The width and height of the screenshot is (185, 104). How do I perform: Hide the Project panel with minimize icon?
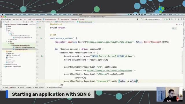pos(34,22)
